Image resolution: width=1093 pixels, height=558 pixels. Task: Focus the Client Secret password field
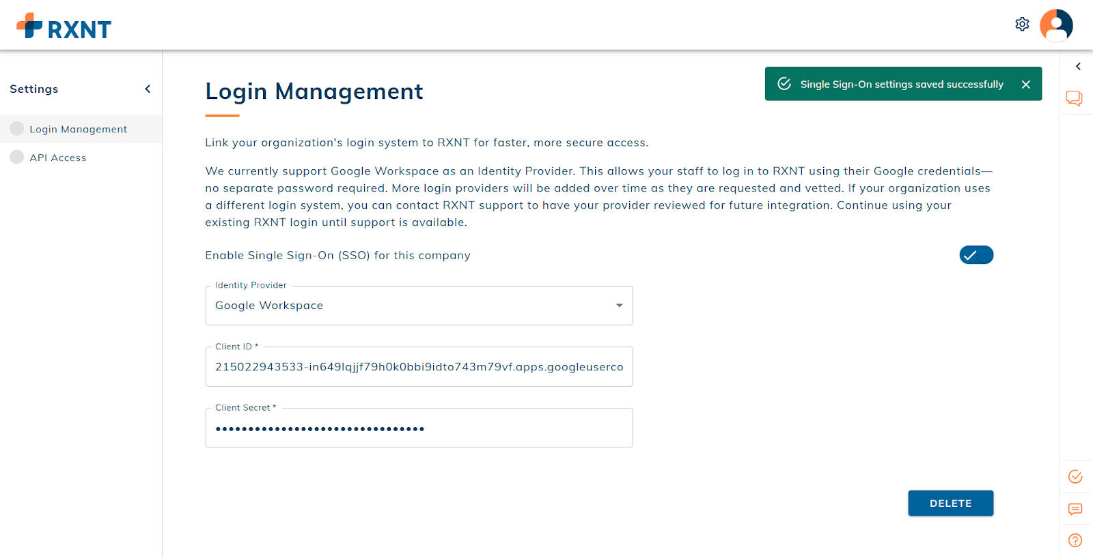419,428
